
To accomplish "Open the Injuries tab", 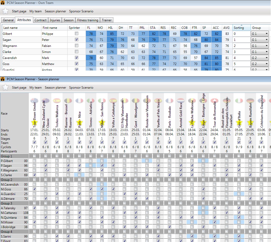I will pyautogui.click(x=55, y=20).
